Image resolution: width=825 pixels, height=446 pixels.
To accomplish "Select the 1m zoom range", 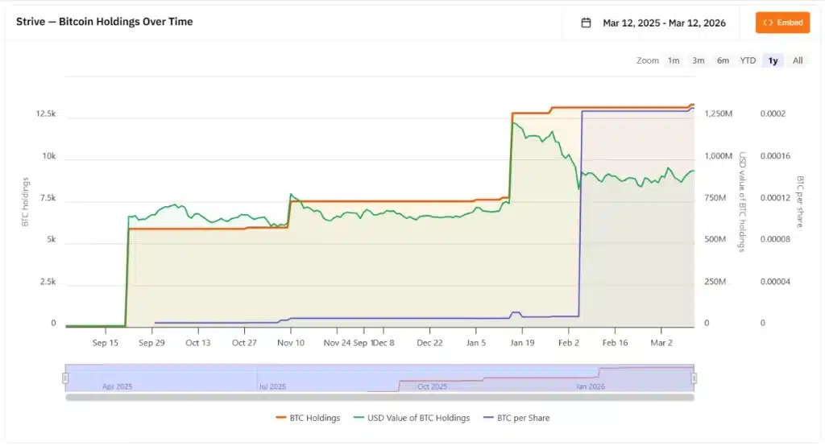I will 674,60.
